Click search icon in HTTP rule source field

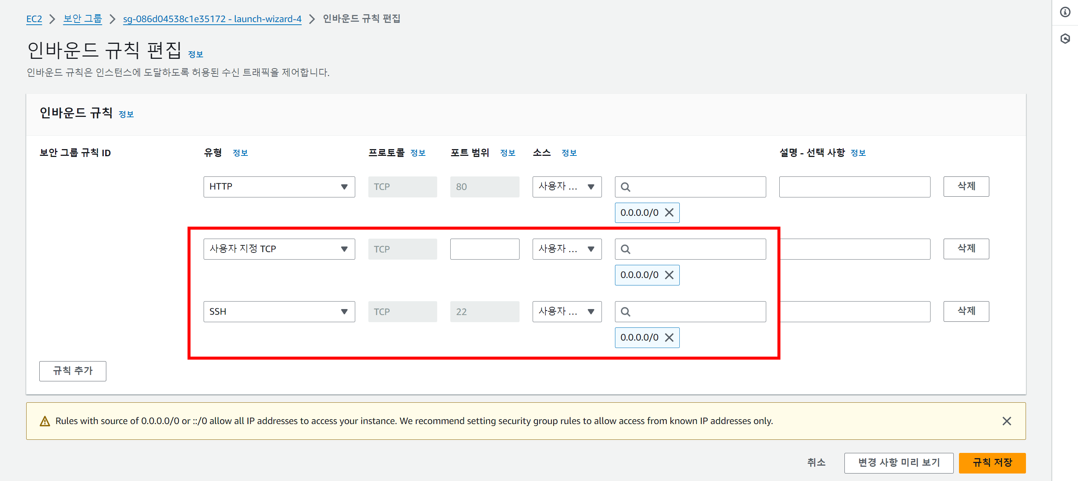pyautogui.click(x=625, y=187)
